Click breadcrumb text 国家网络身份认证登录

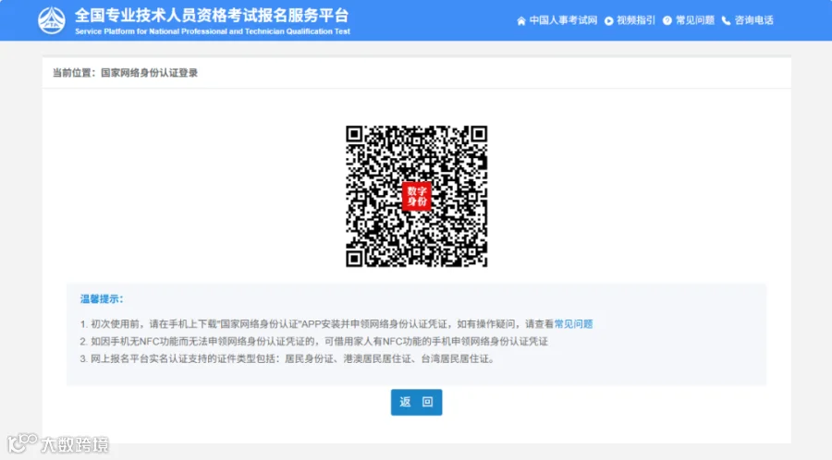coord(149,73)
